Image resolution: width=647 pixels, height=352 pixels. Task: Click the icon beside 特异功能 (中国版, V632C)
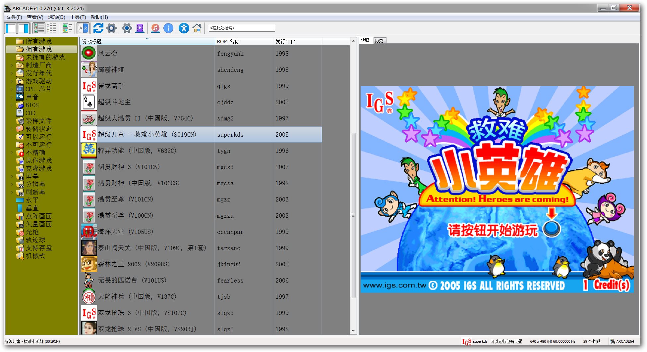[89, 151]
